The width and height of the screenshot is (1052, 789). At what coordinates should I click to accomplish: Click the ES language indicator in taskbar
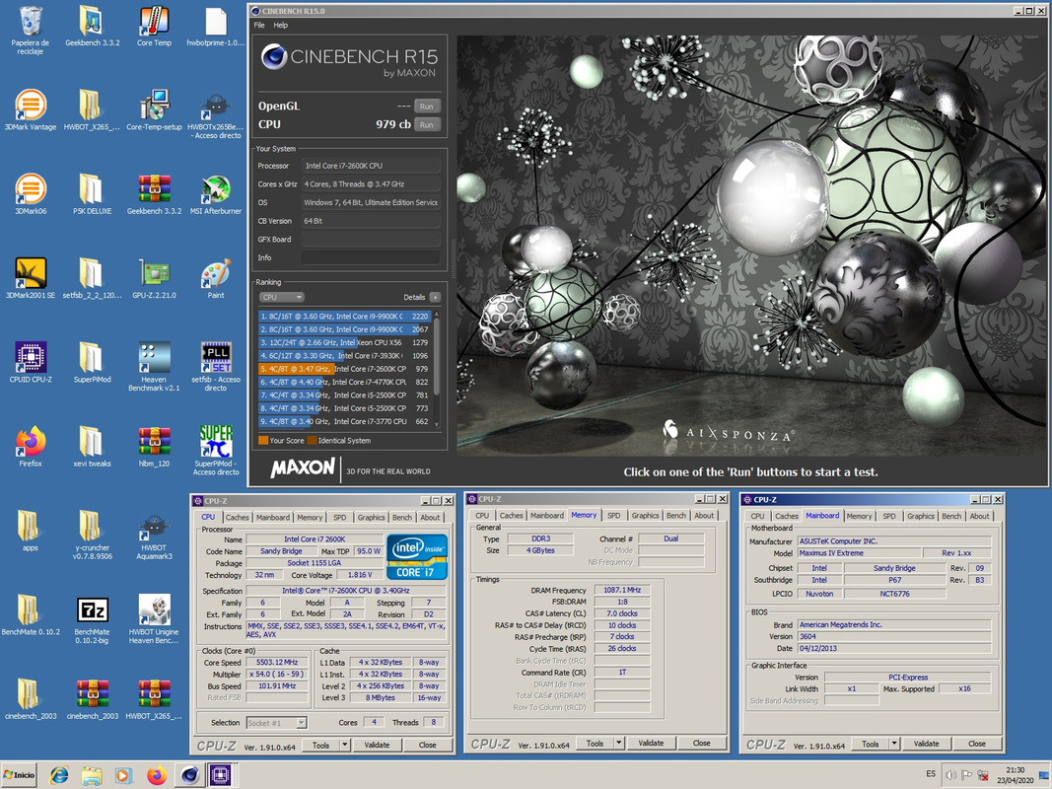pyautogui.click(x=931, y=773)
